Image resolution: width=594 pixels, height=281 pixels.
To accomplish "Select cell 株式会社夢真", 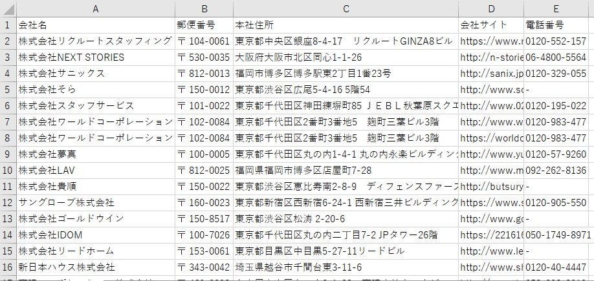I will point(96,154).
